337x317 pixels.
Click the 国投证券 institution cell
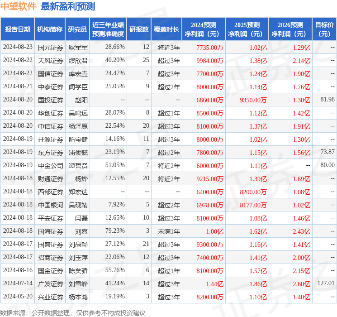(51, 100)
